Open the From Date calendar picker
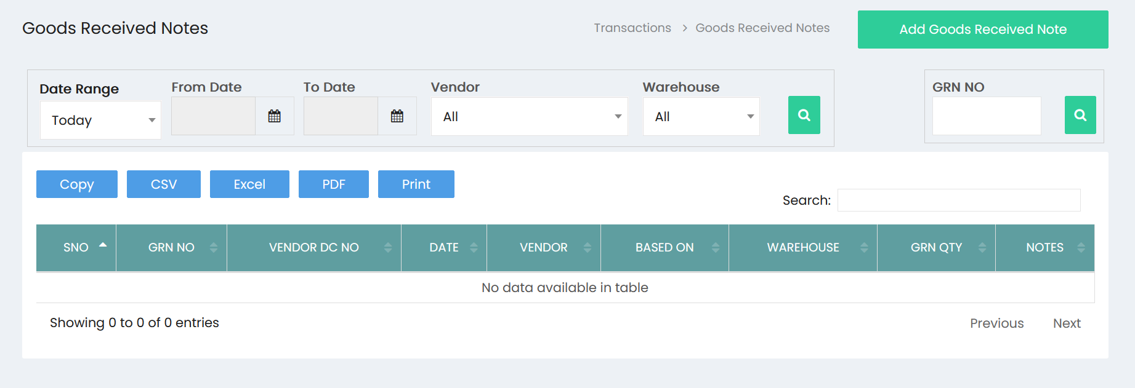Image resolution: width=1135 pixels, height=388 pixels. click(275, 116)
